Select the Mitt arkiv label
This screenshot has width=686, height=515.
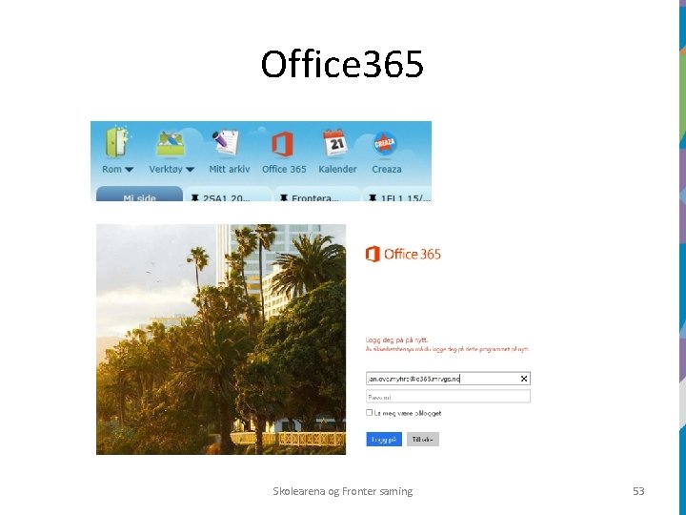[230, 169]
